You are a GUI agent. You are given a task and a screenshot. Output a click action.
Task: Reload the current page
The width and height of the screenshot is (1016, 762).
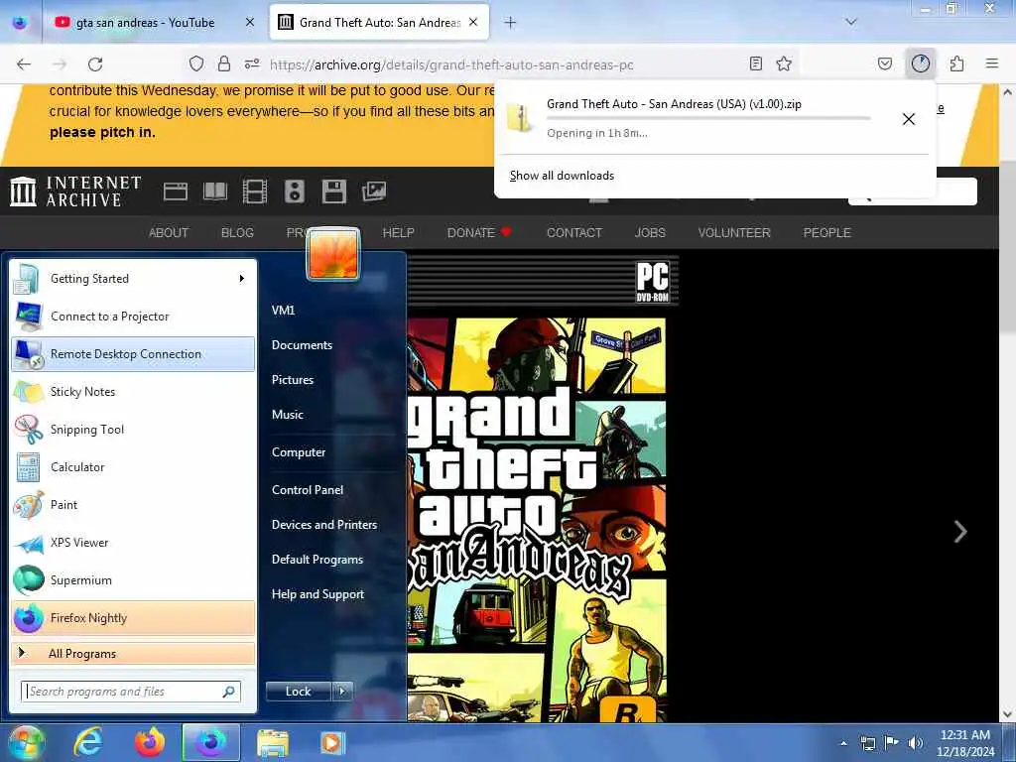tap(95, 64)
